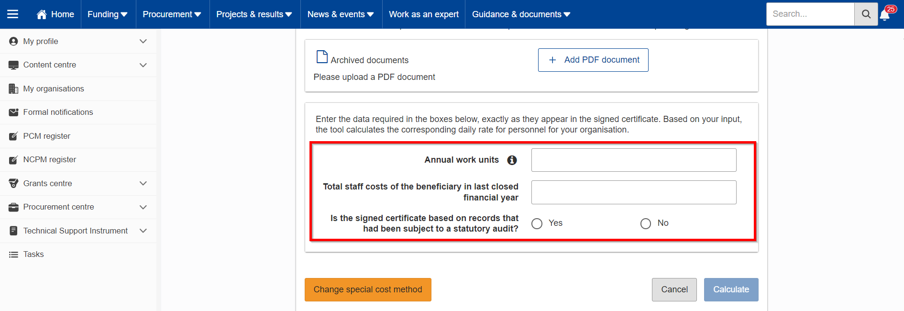Viewport: 904px width, 311px height.
Task: Select Yes for statutory audit
Action: point(537,223)
